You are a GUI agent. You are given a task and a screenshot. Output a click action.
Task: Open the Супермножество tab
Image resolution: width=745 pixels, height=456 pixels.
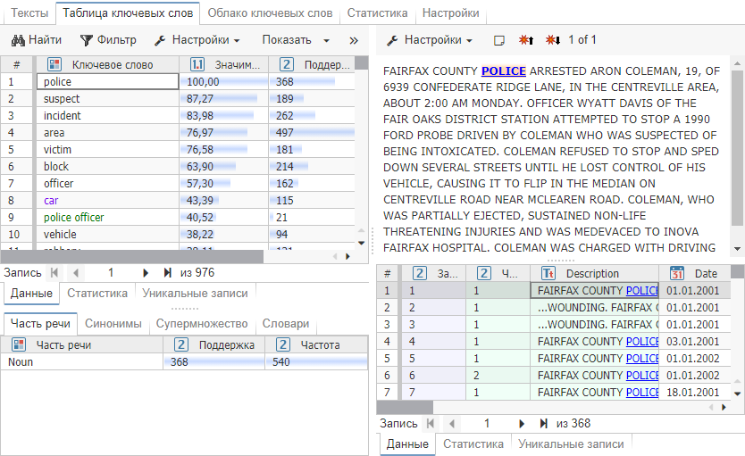tap(202, 324)
